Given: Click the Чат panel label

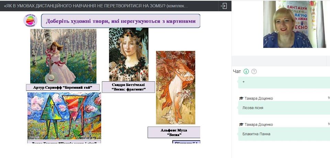Looking at the screenshot, I should [x=237, y=72].
